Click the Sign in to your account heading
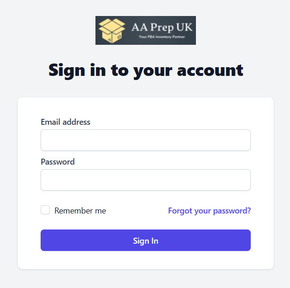 pos(146,71)
